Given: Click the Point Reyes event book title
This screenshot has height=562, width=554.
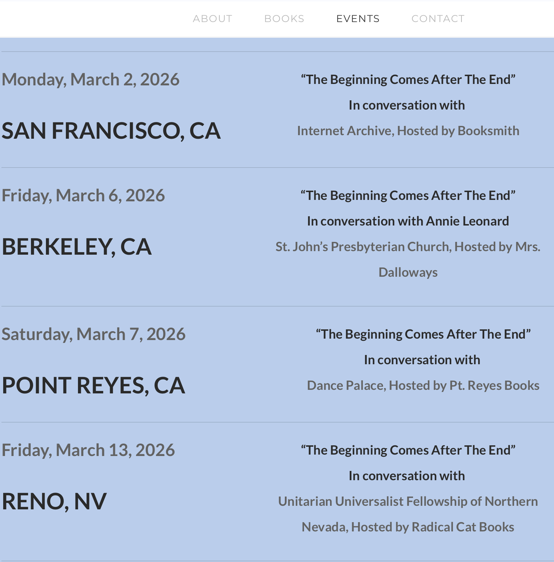Looking at the screenshot, I should [x=423, y=334].
